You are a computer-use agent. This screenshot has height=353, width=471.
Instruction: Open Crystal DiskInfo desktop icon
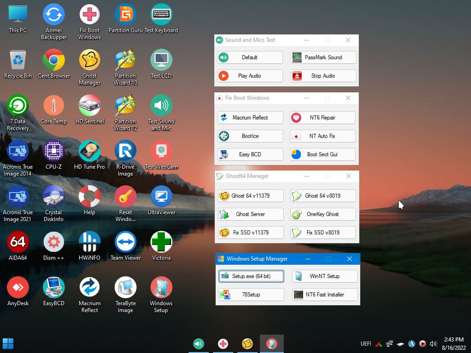[x=54, y=197]
